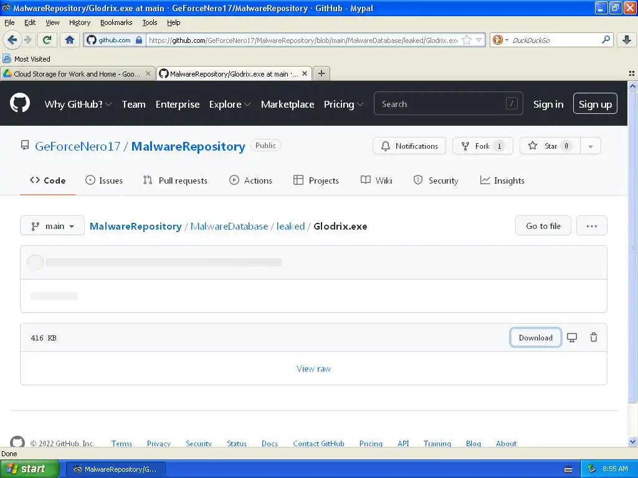The image size is (638, 478).
Task: Go forward with the browser forward arrow
Action: click(x=27, y=40)
